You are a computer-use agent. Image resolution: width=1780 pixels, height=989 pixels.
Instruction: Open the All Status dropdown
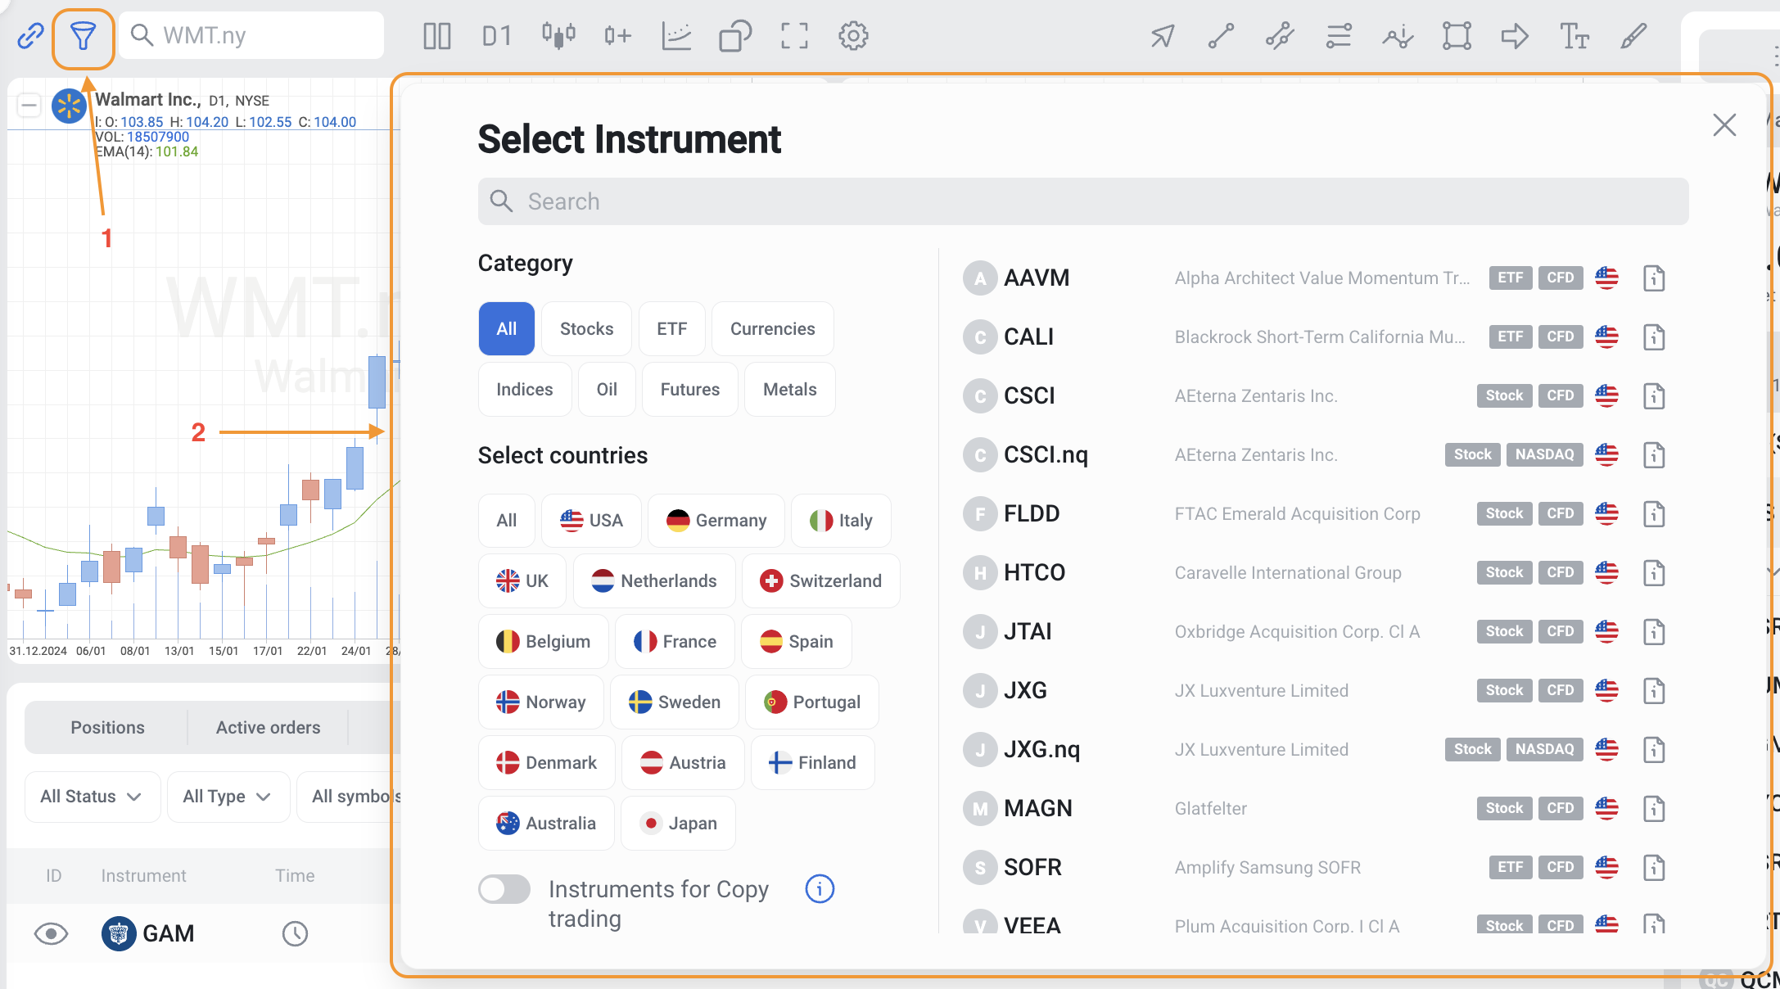tap(92, 797)
